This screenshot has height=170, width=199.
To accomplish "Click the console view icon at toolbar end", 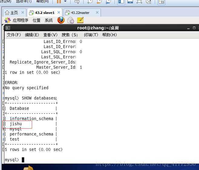I will [x=161, y=2].
